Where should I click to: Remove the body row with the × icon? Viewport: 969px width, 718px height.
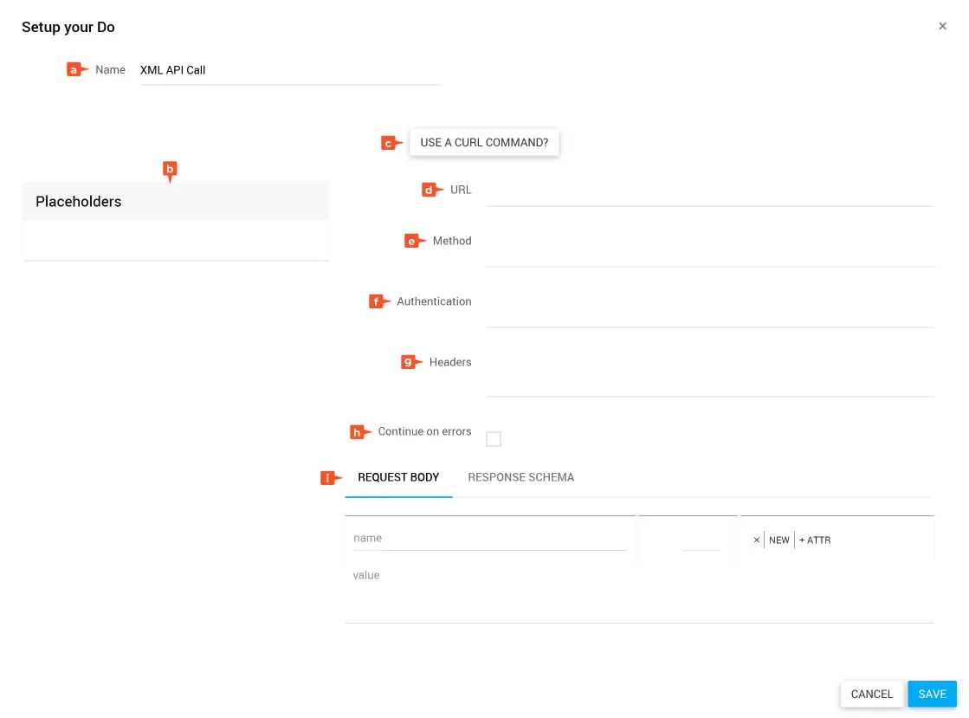tap(756, 540)
